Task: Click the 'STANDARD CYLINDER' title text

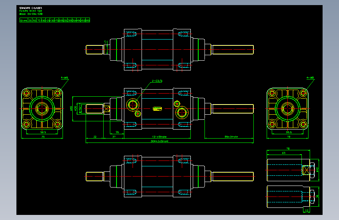Action: [x=31, y=8]
